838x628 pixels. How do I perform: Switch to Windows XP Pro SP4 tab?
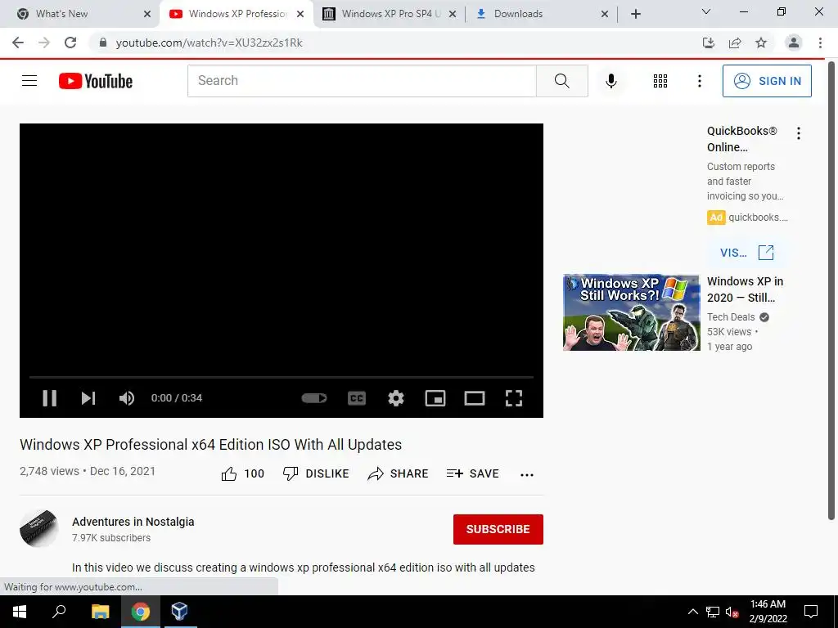(x=390, y=14)
